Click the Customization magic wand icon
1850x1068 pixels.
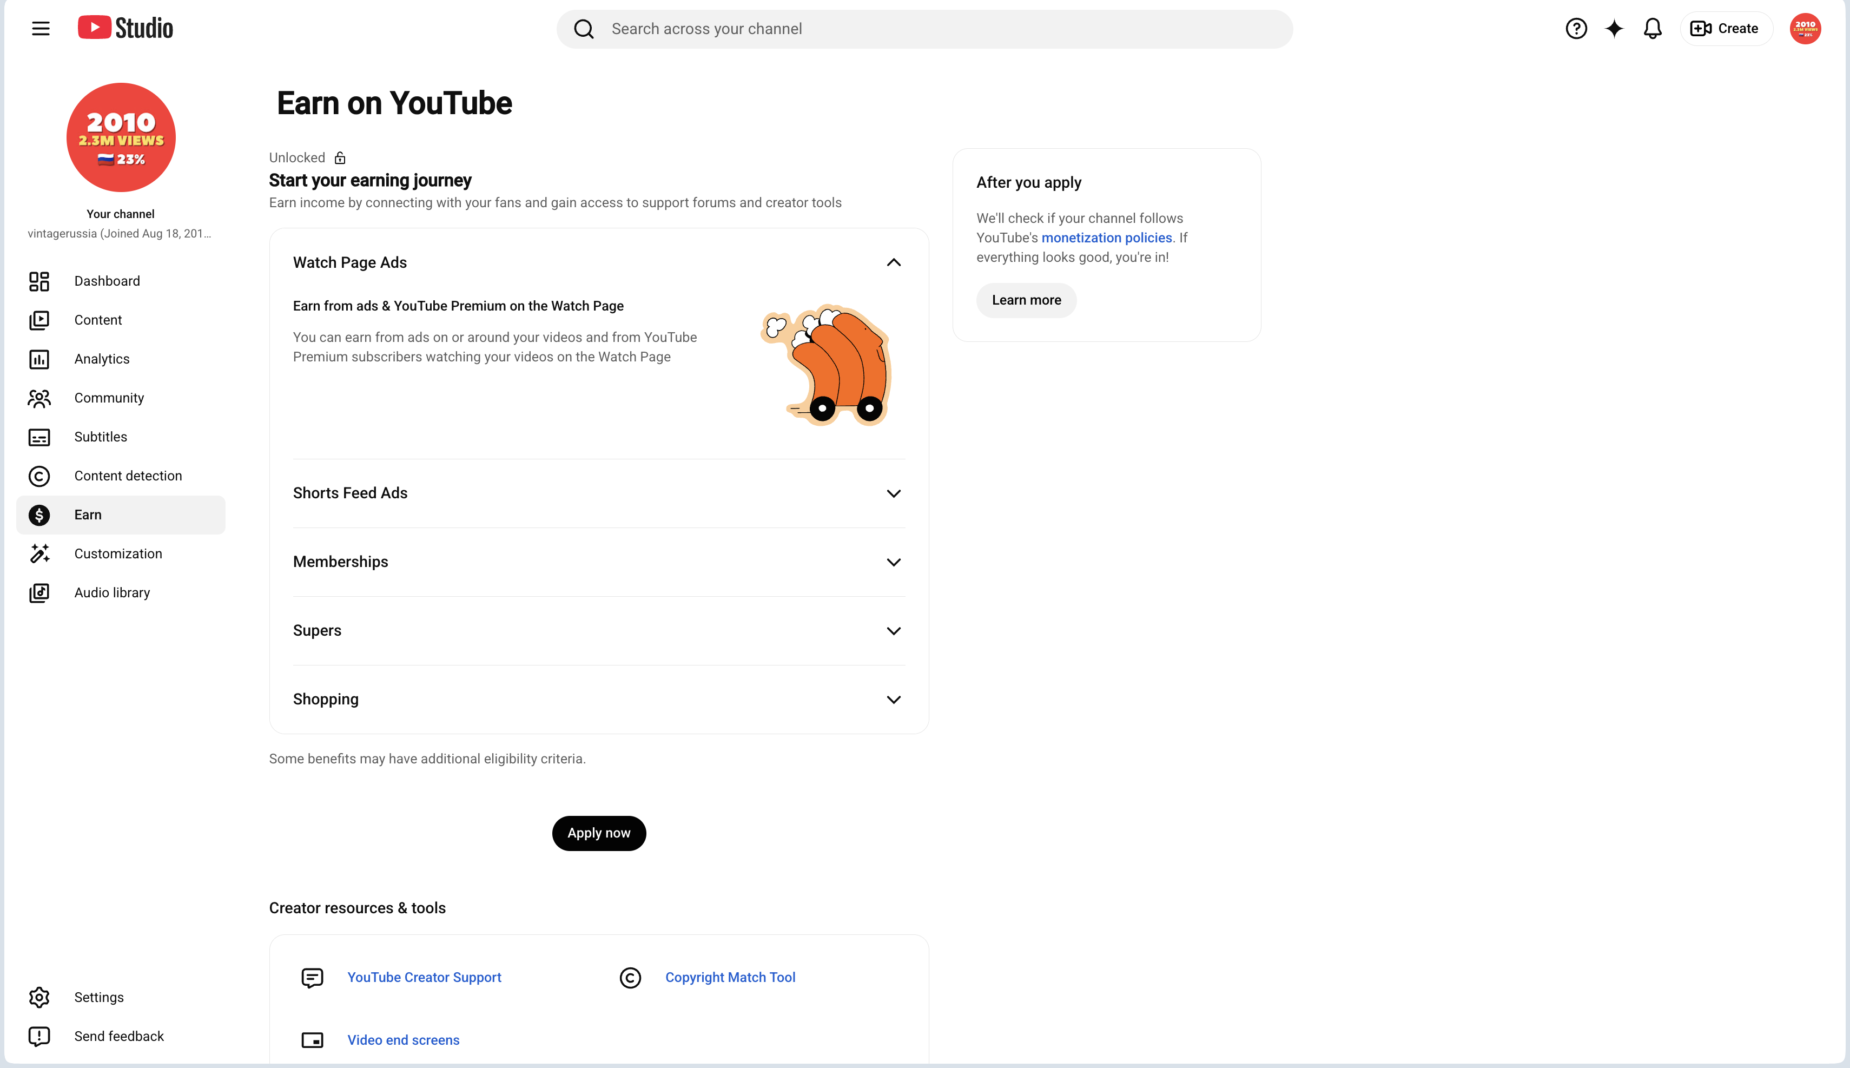point(39,554)
